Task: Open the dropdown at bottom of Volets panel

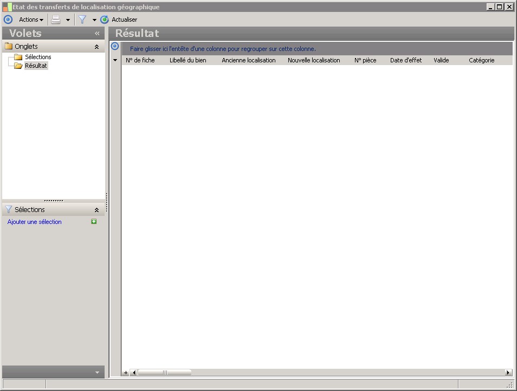Action: coord(97,373)
